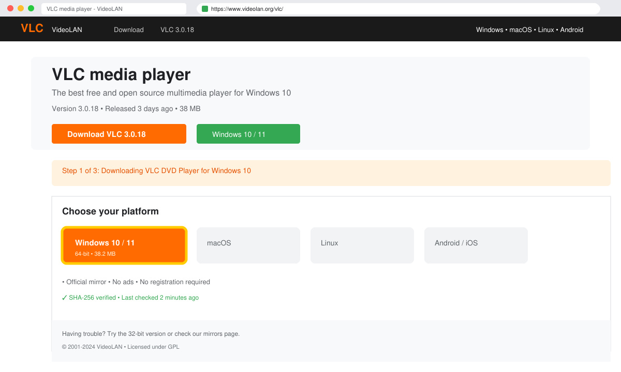Screen dimensions: 621x372
Task: Select the Windows 10 / 11 platform card
Action: (x=124, y=245)
